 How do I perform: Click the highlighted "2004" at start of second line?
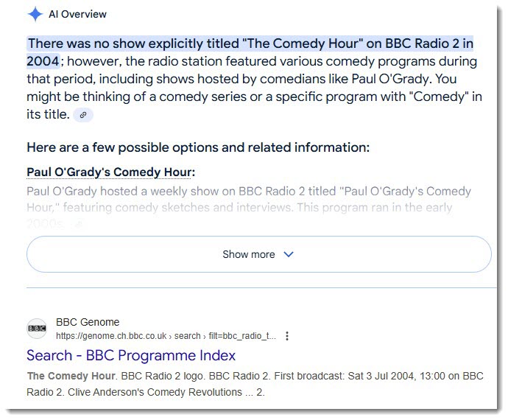pyautogui.click(x=43, y=60)
